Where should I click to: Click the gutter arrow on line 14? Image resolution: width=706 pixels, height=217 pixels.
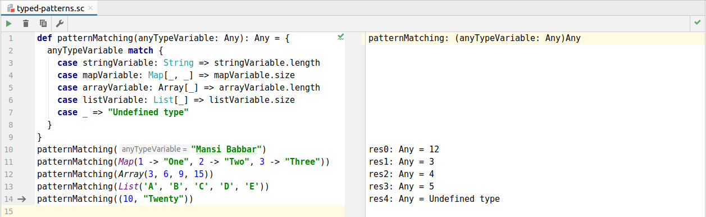(x=22, y=199)
